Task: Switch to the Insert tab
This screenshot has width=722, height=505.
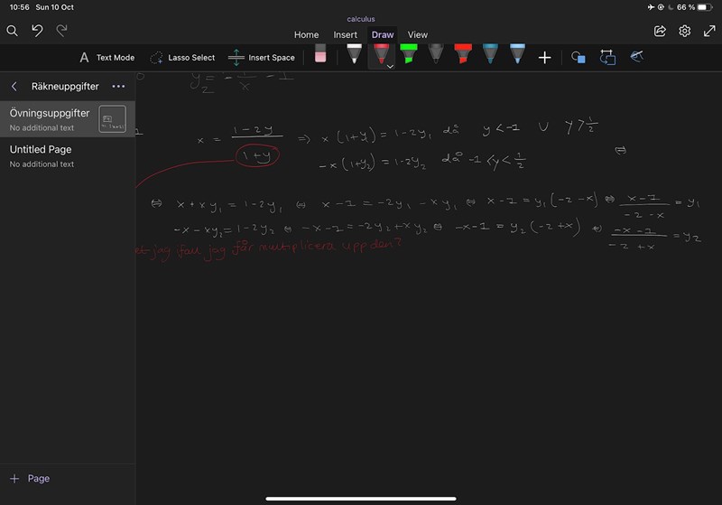Action: click(x=346, y=35)
